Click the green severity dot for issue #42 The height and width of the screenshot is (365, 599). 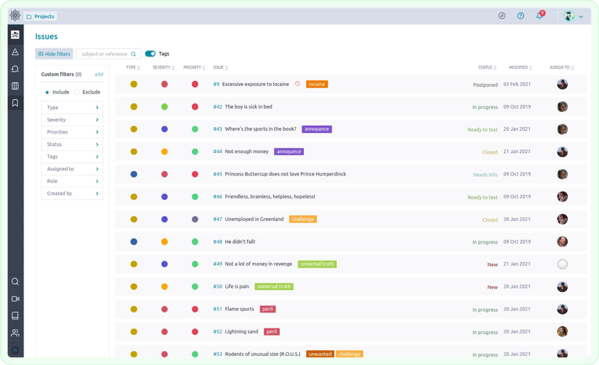click(165, 107)
